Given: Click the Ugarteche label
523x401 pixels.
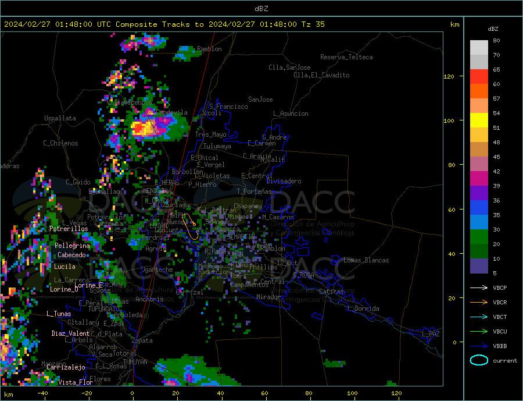Looking at the screenshot, I should pos(157,269).
